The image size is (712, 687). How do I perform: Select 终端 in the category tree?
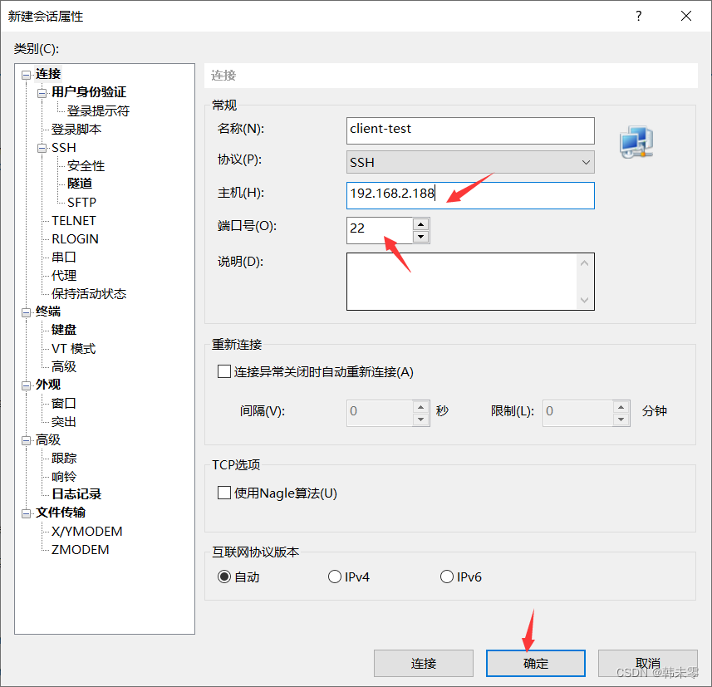[x=48, y=312]
